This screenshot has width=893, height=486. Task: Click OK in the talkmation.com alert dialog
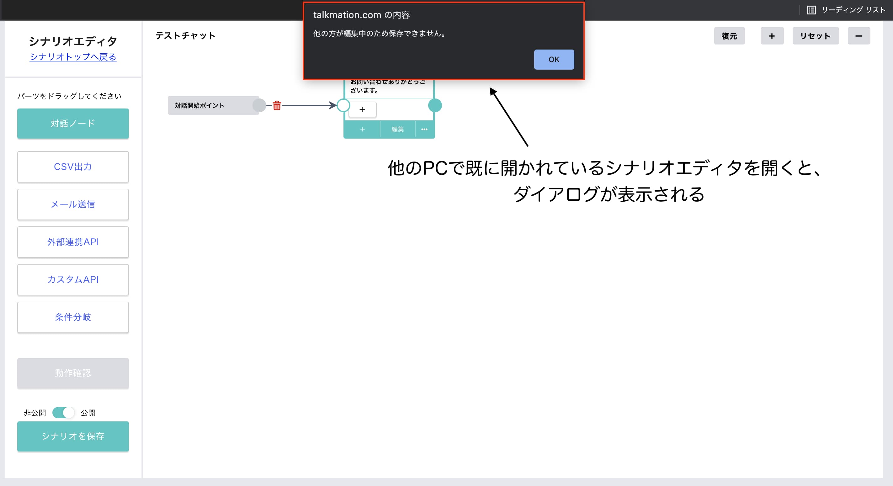click(x=554, y=59)
